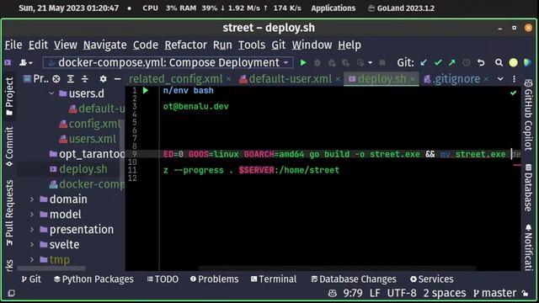Open the JetBrains toolbox colored icon
This screenshot has height=303, width=539.
527,63
